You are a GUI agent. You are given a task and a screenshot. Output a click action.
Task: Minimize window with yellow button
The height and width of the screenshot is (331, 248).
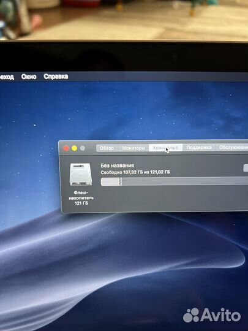(74, 148)
